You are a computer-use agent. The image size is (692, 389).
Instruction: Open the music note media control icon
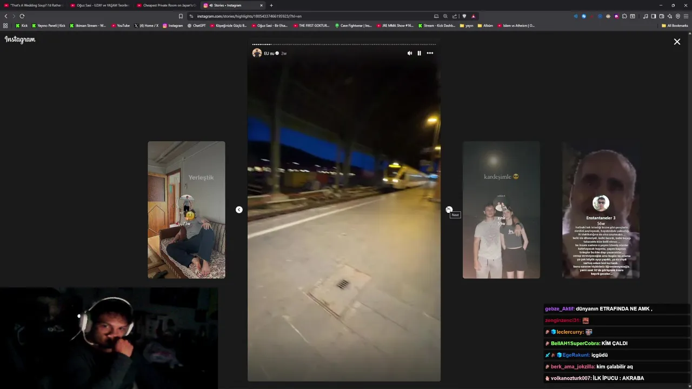[x=646, y=16]
